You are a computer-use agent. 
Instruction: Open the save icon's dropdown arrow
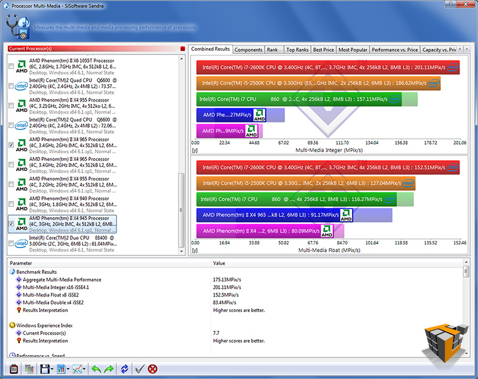click(52, 369)
